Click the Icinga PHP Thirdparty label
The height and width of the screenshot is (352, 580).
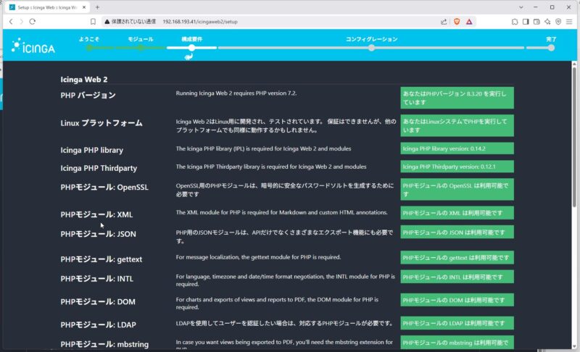click(99, 168)
